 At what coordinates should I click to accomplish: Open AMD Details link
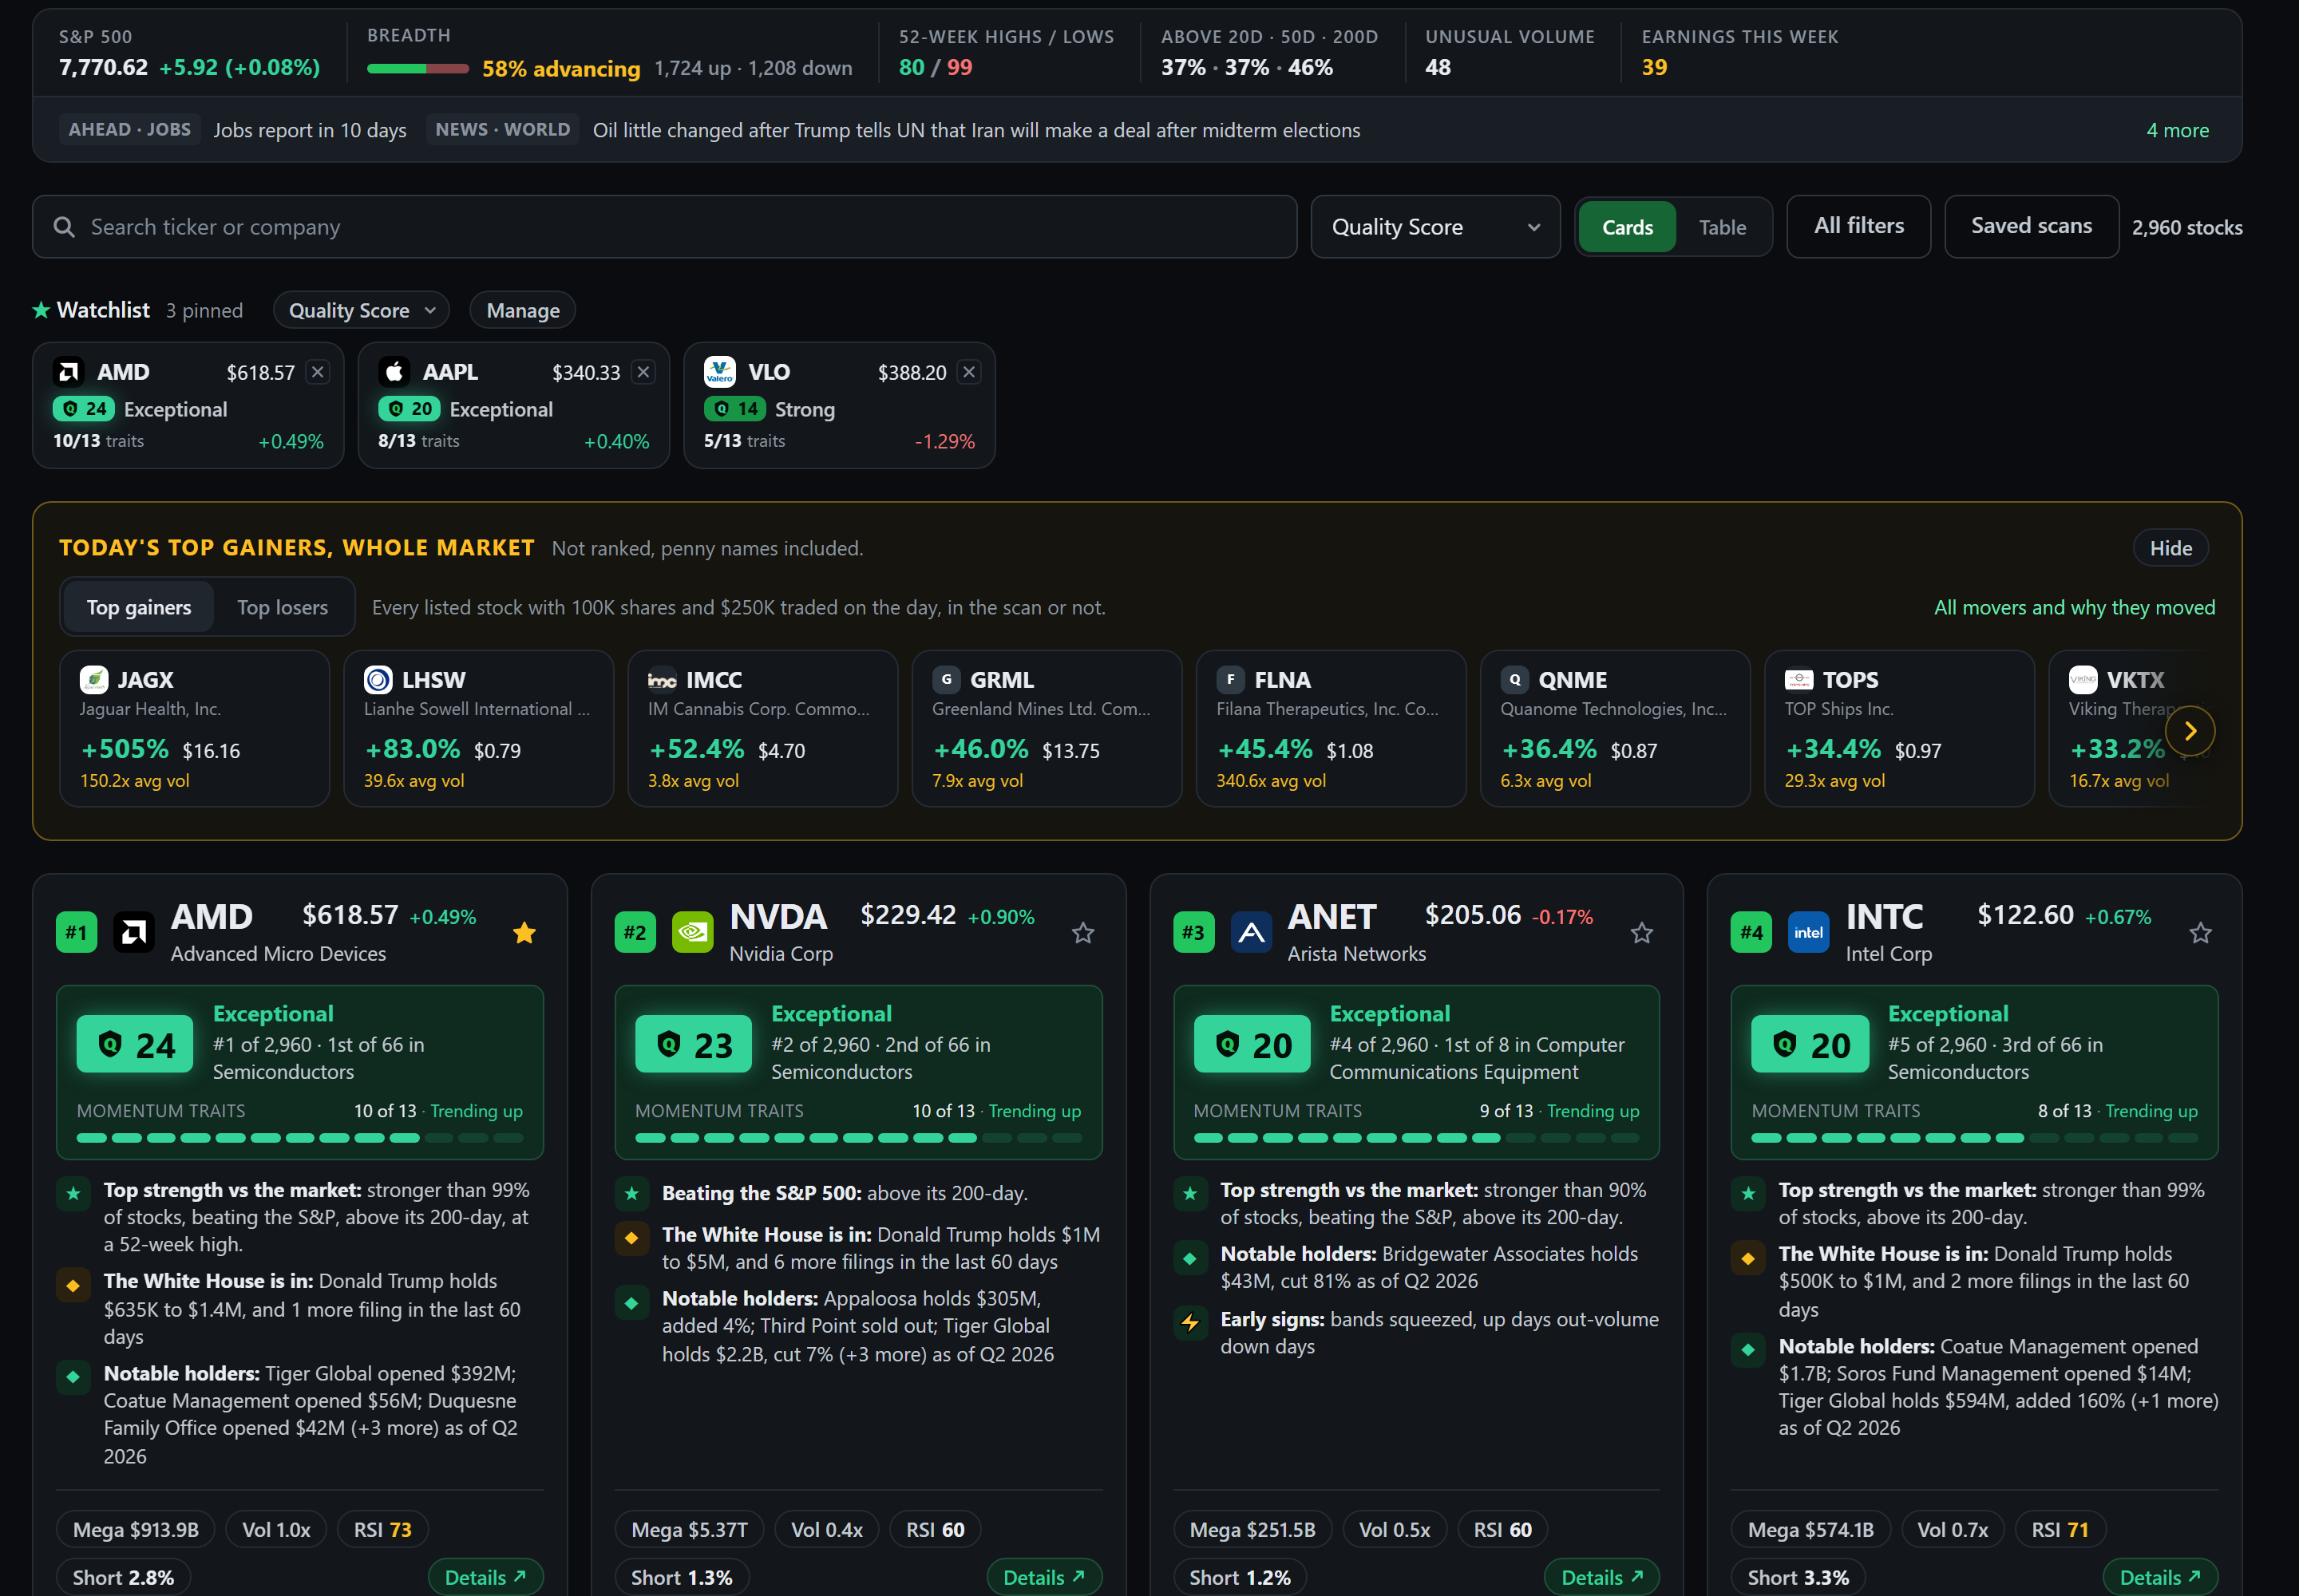coord(485,1577)
